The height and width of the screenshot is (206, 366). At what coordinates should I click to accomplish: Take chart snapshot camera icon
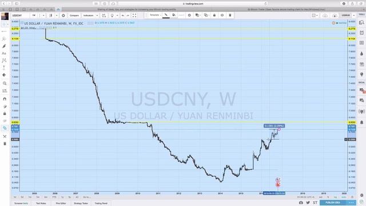click(x=301, y=203)
